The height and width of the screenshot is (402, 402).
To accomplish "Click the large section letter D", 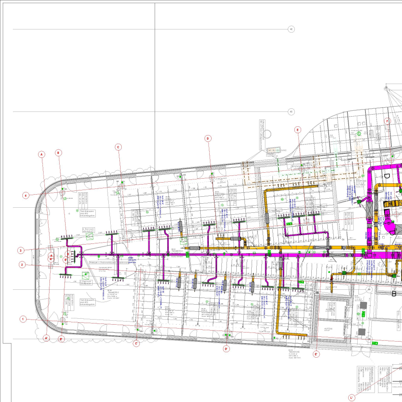I will (x=387, y=176).
